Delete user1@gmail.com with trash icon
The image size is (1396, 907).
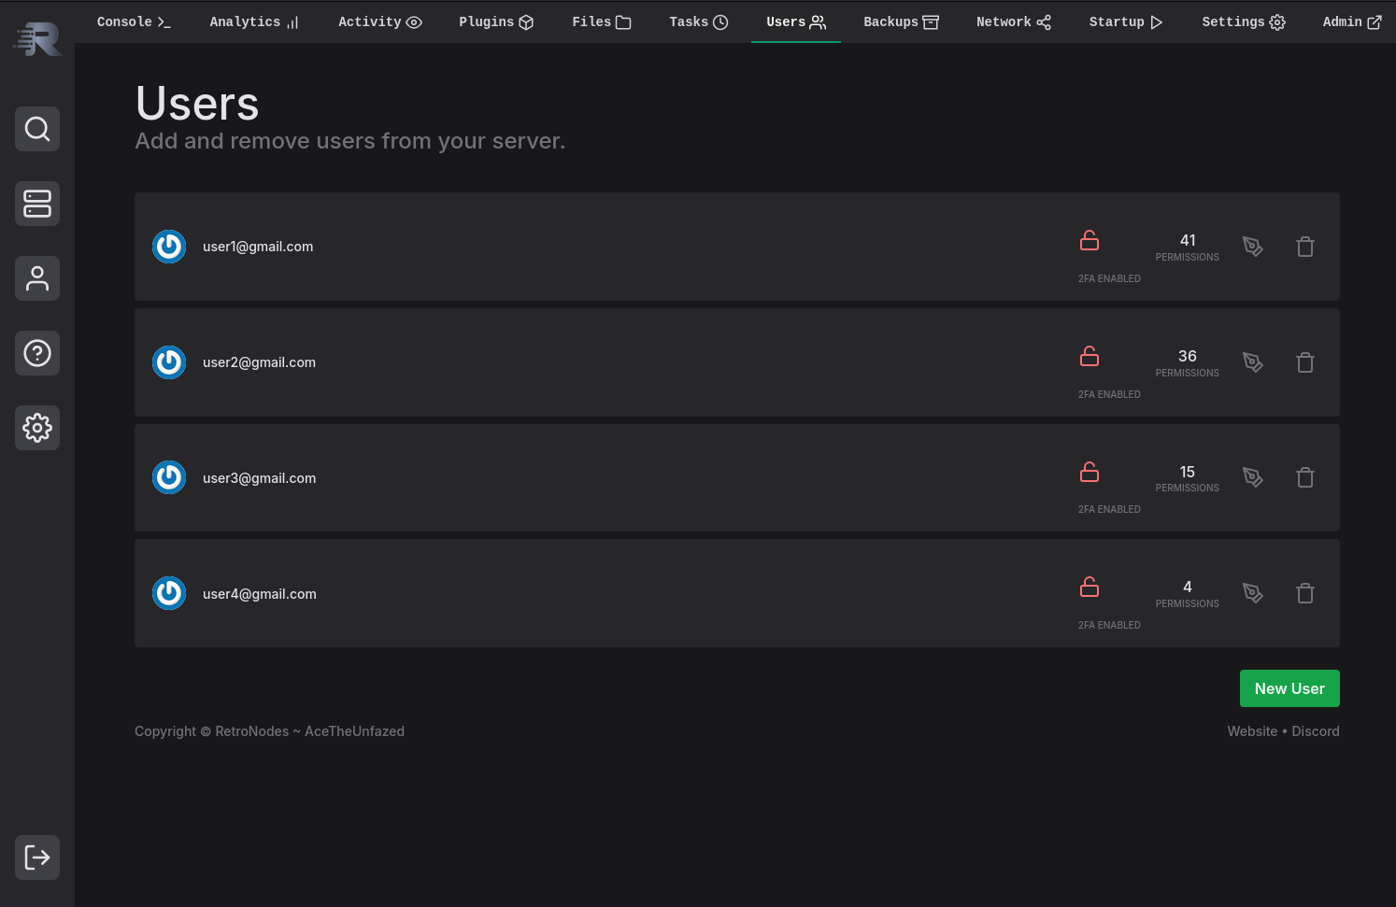(1305, 247)
